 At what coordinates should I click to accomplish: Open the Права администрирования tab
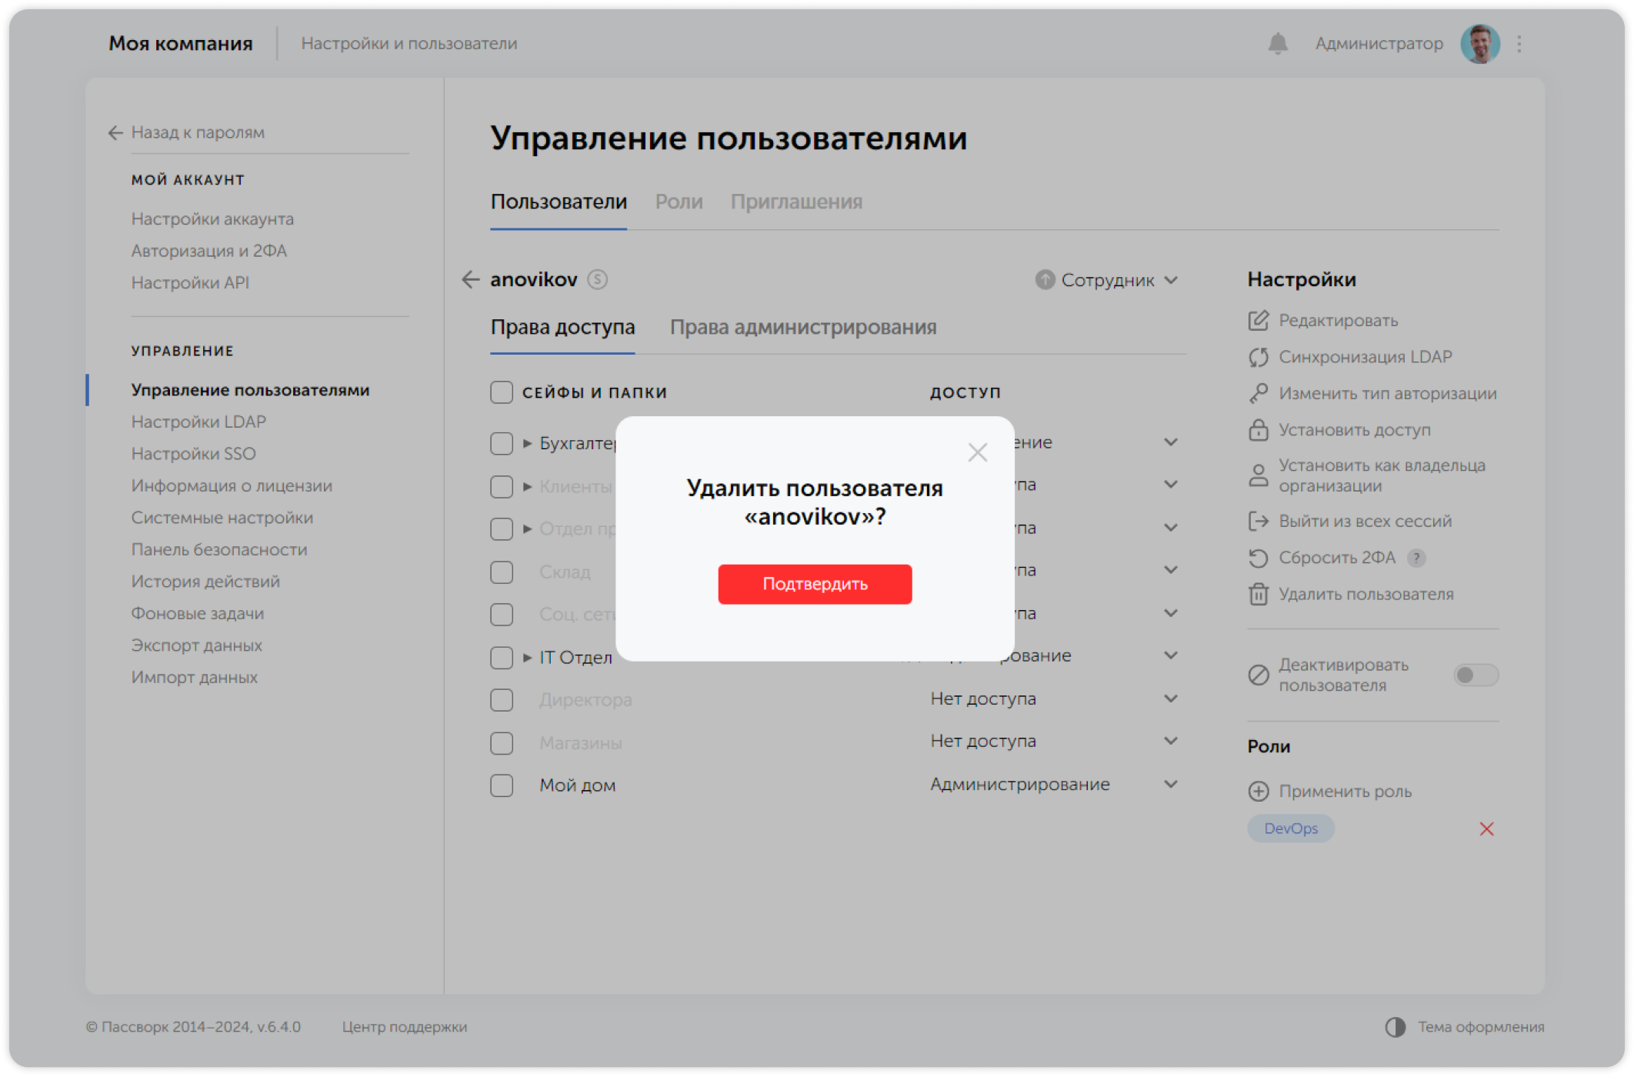803,328
